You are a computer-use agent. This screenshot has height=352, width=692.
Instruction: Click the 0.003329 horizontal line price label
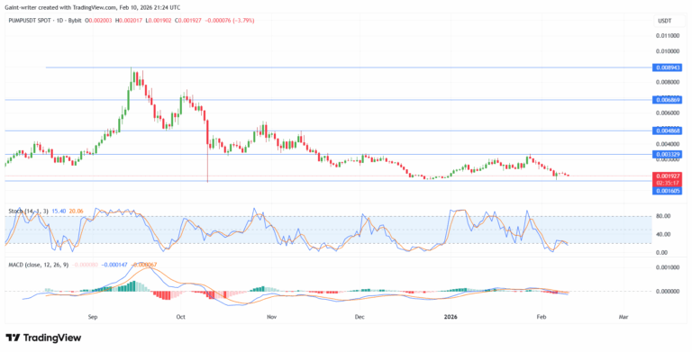667,154
